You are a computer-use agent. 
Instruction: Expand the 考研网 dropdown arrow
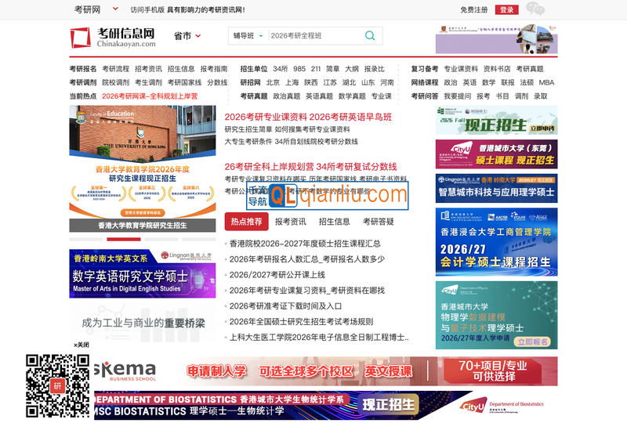(x=115, y=9)
